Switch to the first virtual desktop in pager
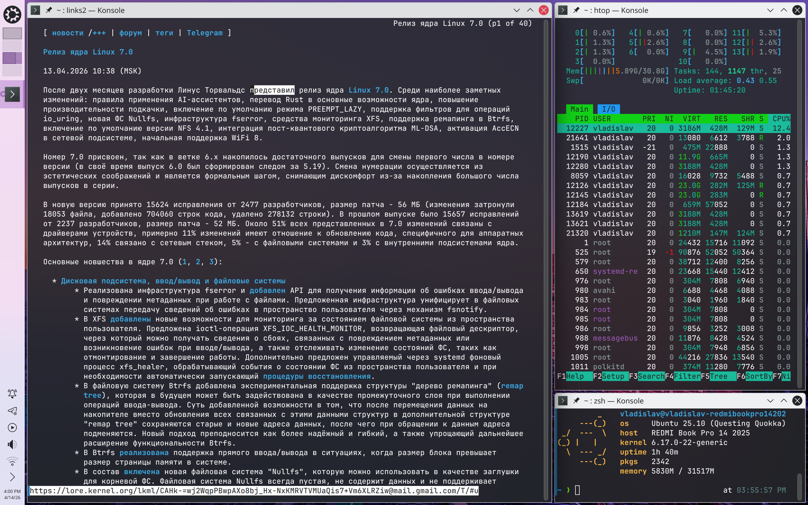 point(12,33)
